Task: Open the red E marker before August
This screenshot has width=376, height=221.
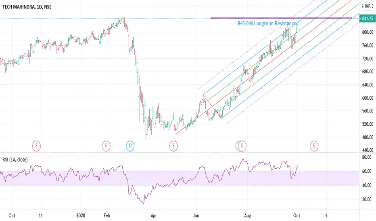Action: [x=242, y=146]
